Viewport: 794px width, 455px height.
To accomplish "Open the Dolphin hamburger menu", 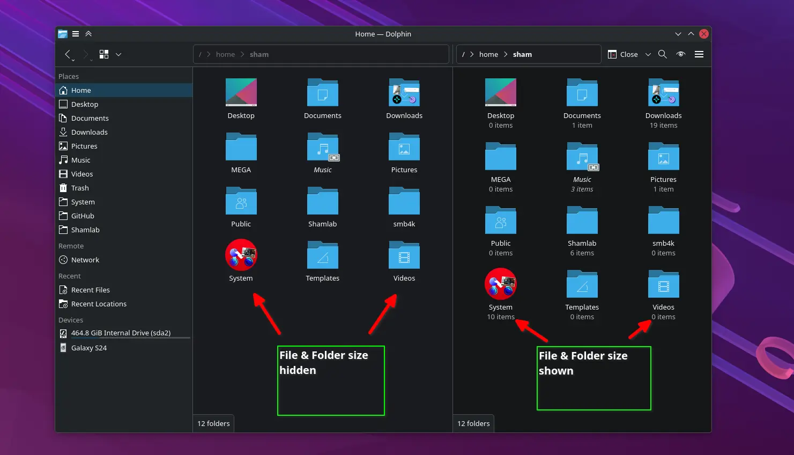I will 699,54.
